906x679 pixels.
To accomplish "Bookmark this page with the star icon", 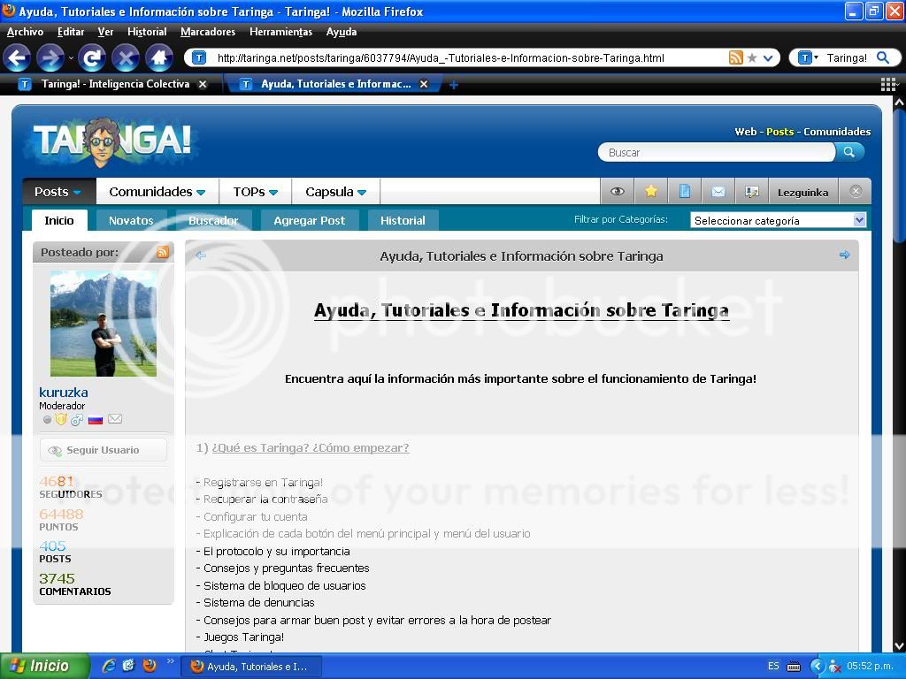I will click(752, 57).
